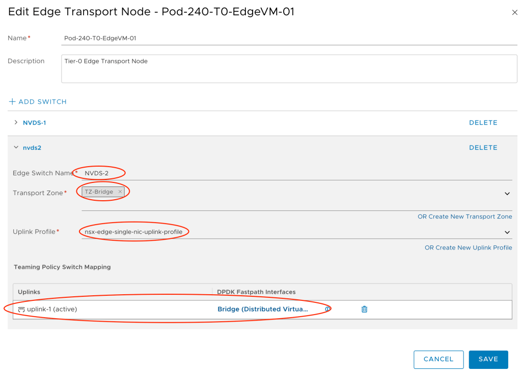
Task: Click the uplink-1 network interface icon
Action: point(21,309)
